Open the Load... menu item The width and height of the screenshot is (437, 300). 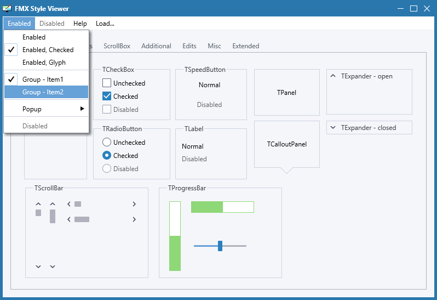pos(105,24)
